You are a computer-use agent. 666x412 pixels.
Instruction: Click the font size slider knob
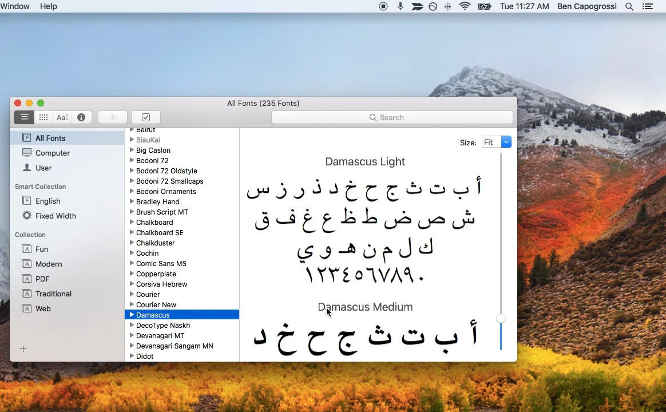pyautogui.click(x=501, y=319)
